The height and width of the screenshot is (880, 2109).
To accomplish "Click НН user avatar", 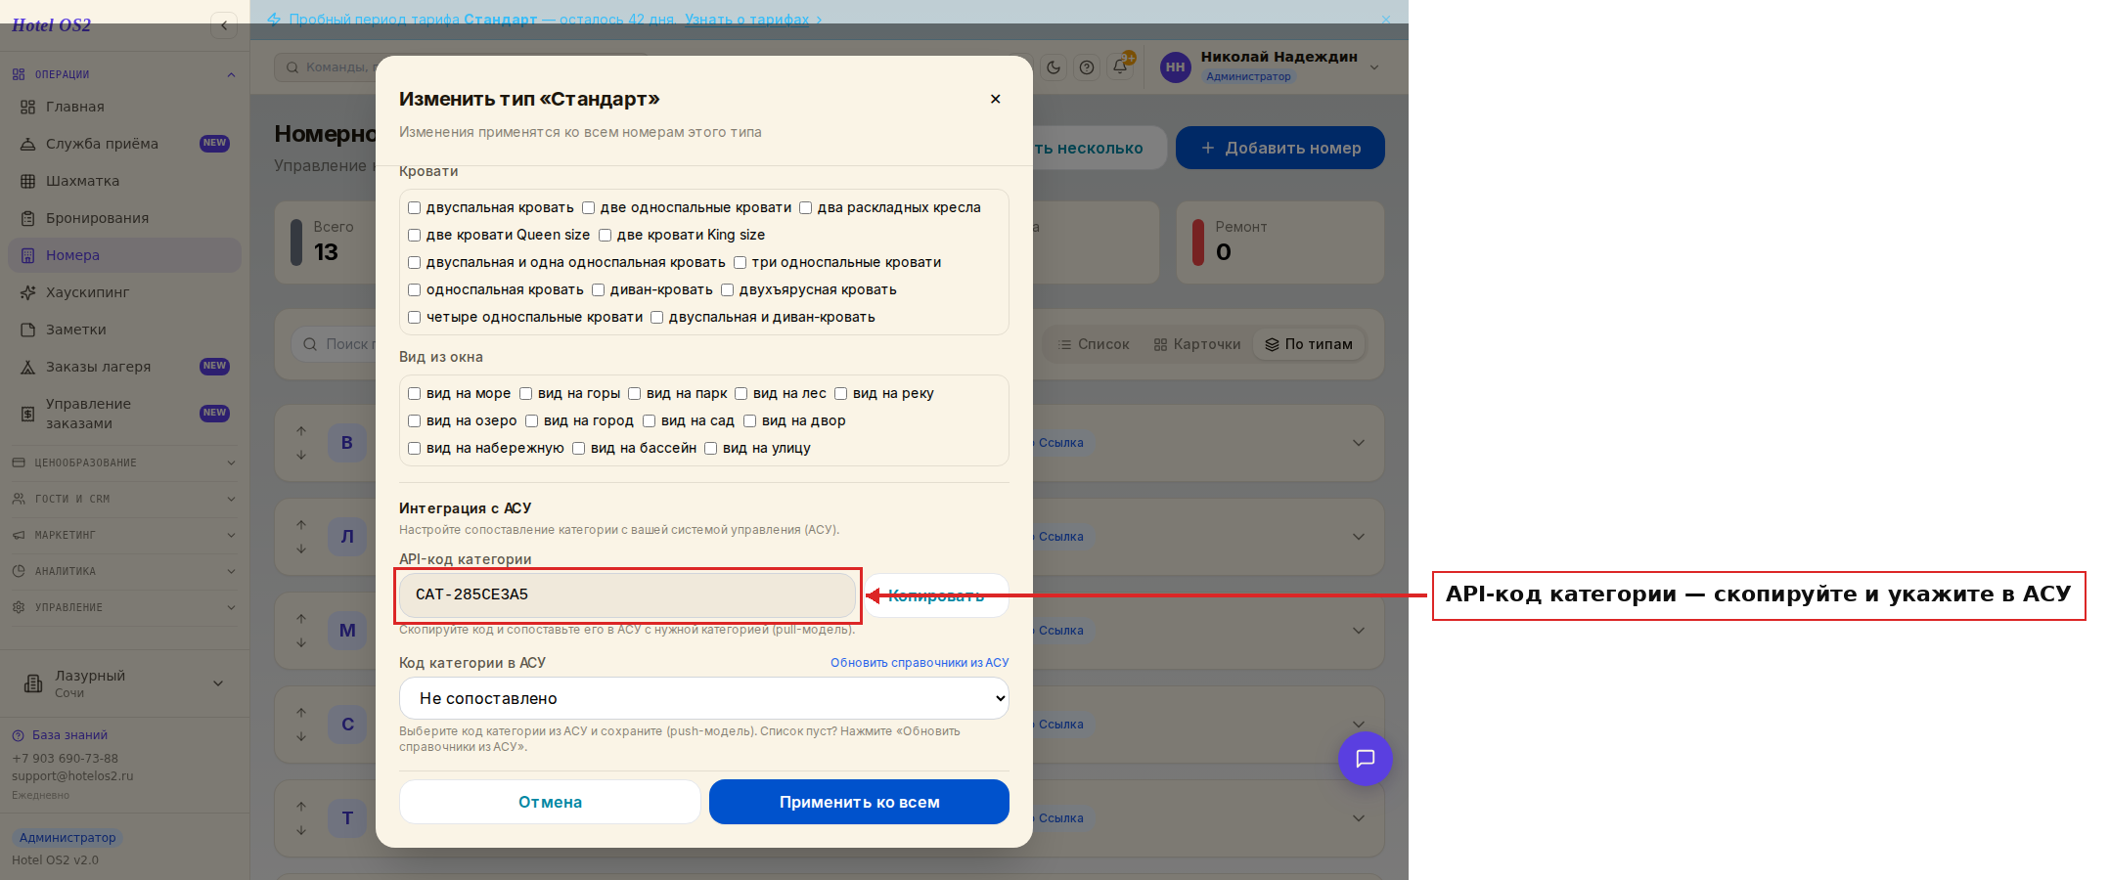I will (1175, 67).
